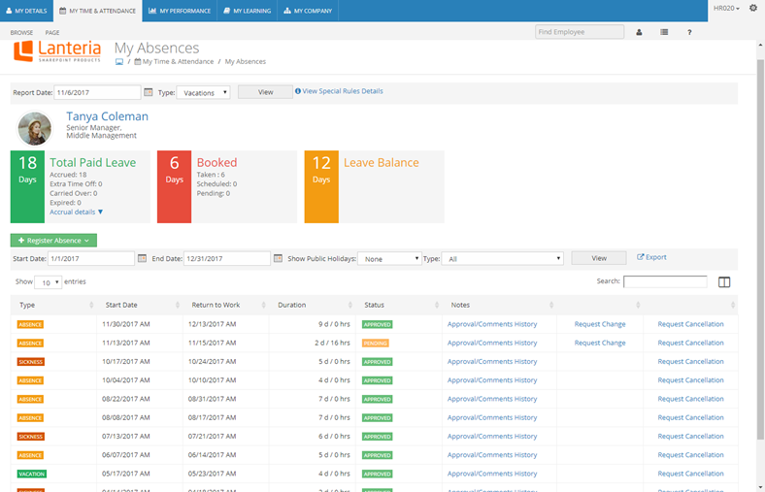Request cancellation of the 05/17/2017 vacation
765x492 pixels.
point(690,474)
